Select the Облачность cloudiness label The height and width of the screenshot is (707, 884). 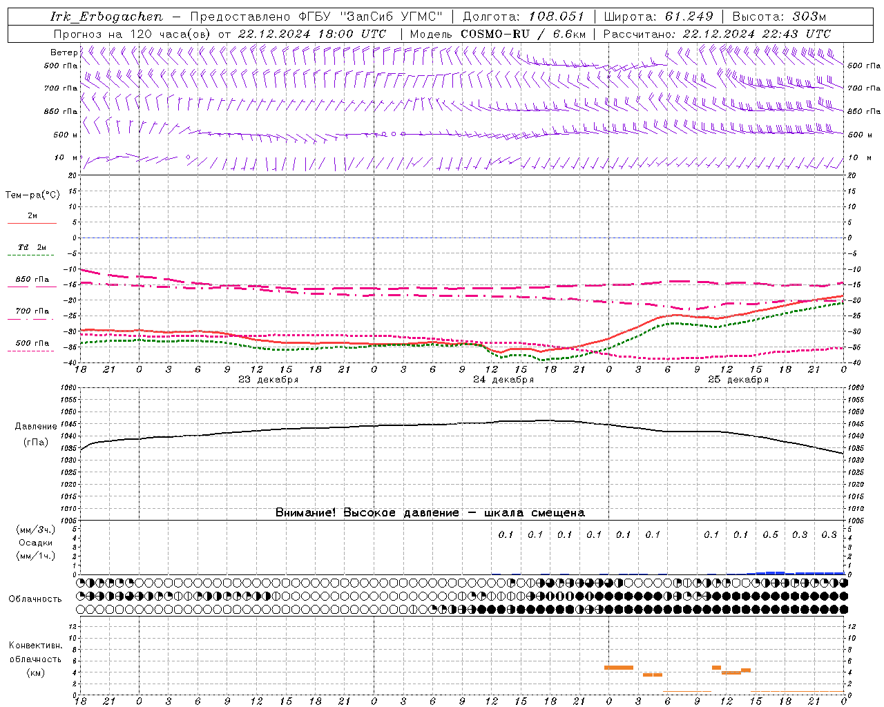pos(35,599)
